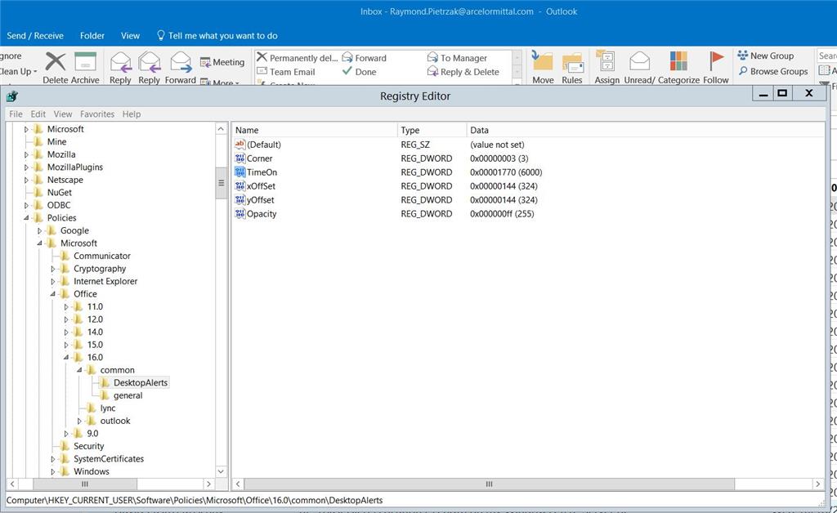
Task: Open the Registry Editor View menu
Action: [x=62, y=114]
